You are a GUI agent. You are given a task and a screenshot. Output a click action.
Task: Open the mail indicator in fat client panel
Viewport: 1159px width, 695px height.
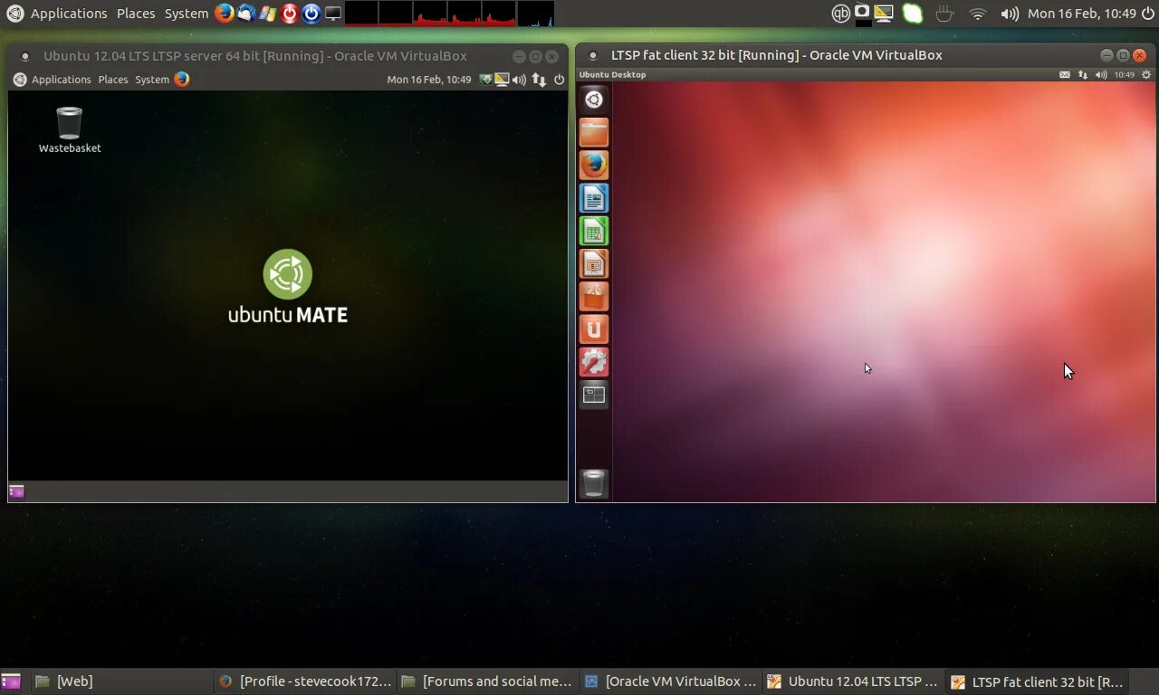click(1065, 75)
